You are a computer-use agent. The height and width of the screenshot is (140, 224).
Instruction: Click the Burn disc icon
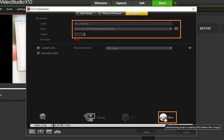click(x=164, y=117)
